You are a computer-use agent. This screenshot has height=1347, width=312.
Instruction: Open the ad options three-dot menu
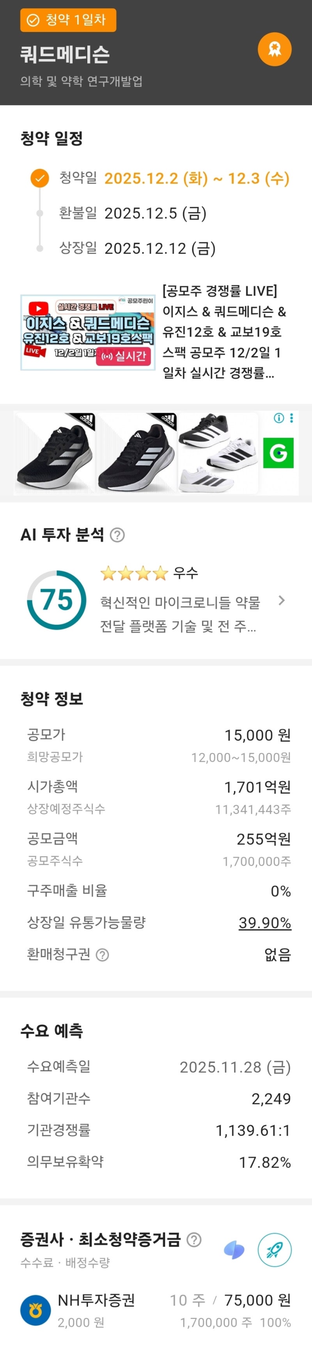[292, 418]
